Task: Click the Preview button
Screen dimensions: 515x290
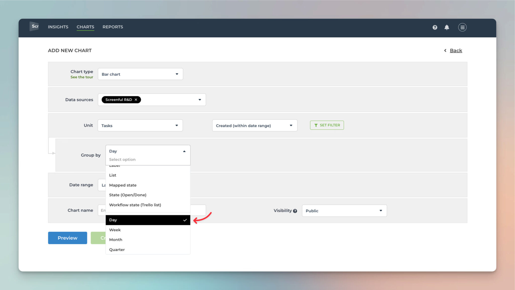Action: [x=68, y=237]
